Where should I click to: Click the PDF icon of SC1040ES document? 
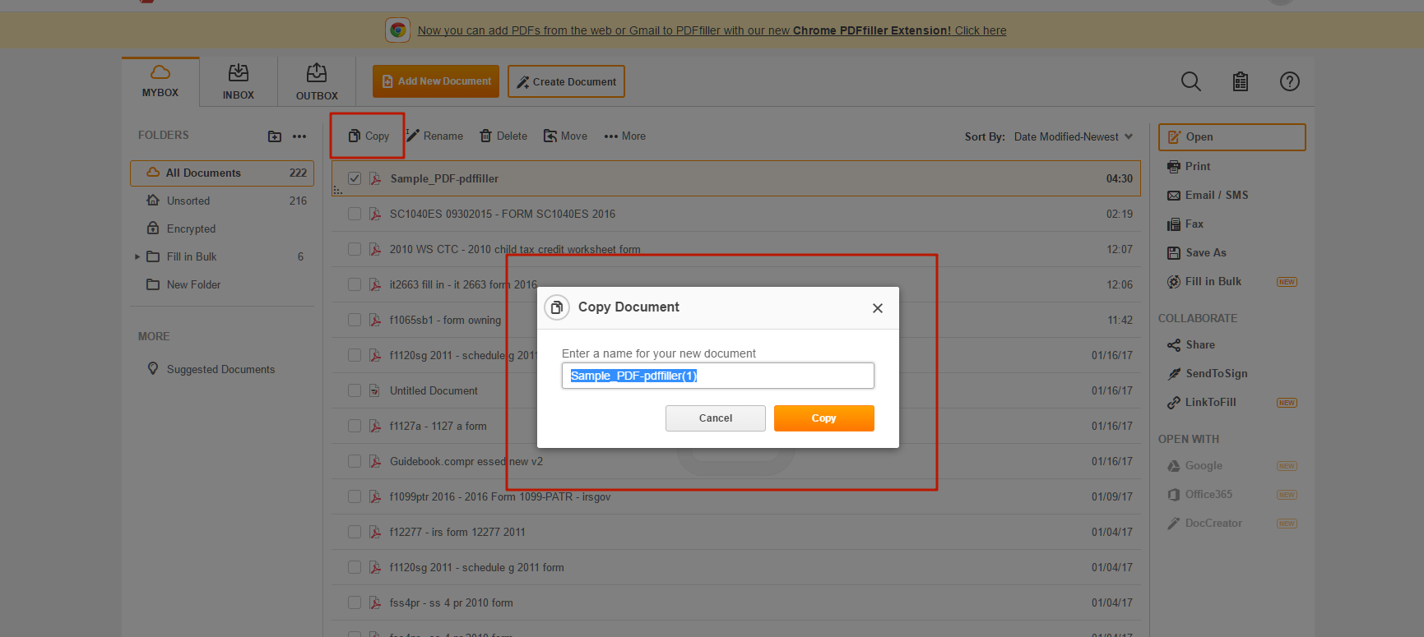[375, 214]
